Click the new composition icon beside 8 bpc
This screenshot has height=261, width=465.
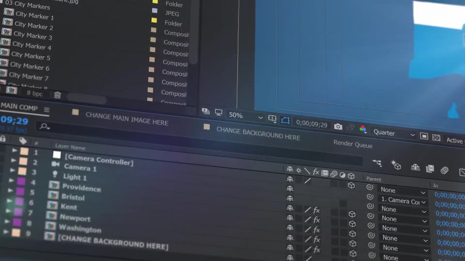(12, 90)
